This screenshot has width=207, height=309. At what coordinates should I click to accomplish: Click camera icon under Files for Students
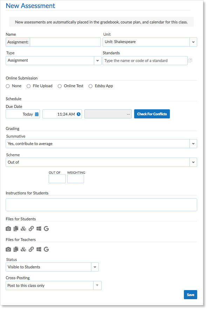tap(8, 228)
